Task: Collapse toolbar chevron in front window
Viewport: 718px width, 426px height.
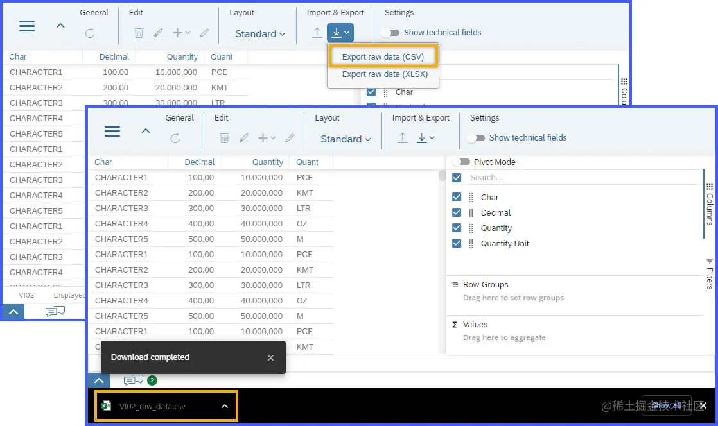Action: click(x=146, y=131)
